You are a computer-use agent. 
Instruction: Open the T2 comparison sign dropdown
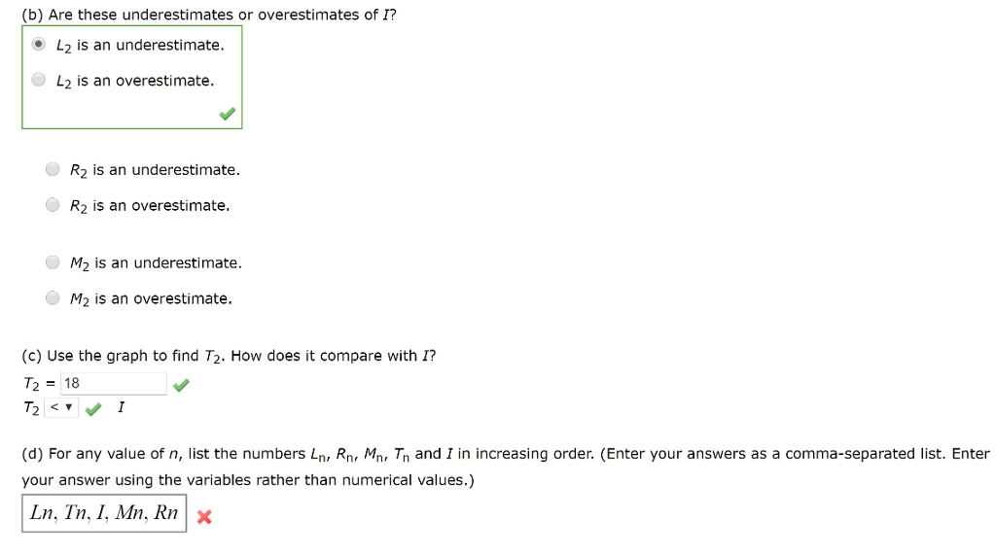click(61, 408)
